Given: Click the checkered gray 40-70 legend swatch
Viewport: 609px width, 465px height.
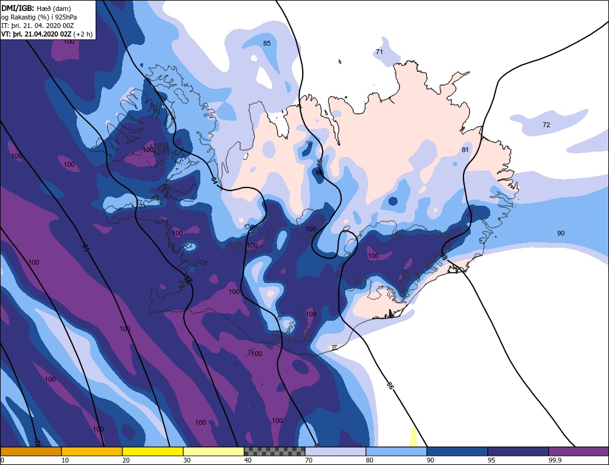Looking at the screenshot, I should pyautogui.click(x=275, y=452).
